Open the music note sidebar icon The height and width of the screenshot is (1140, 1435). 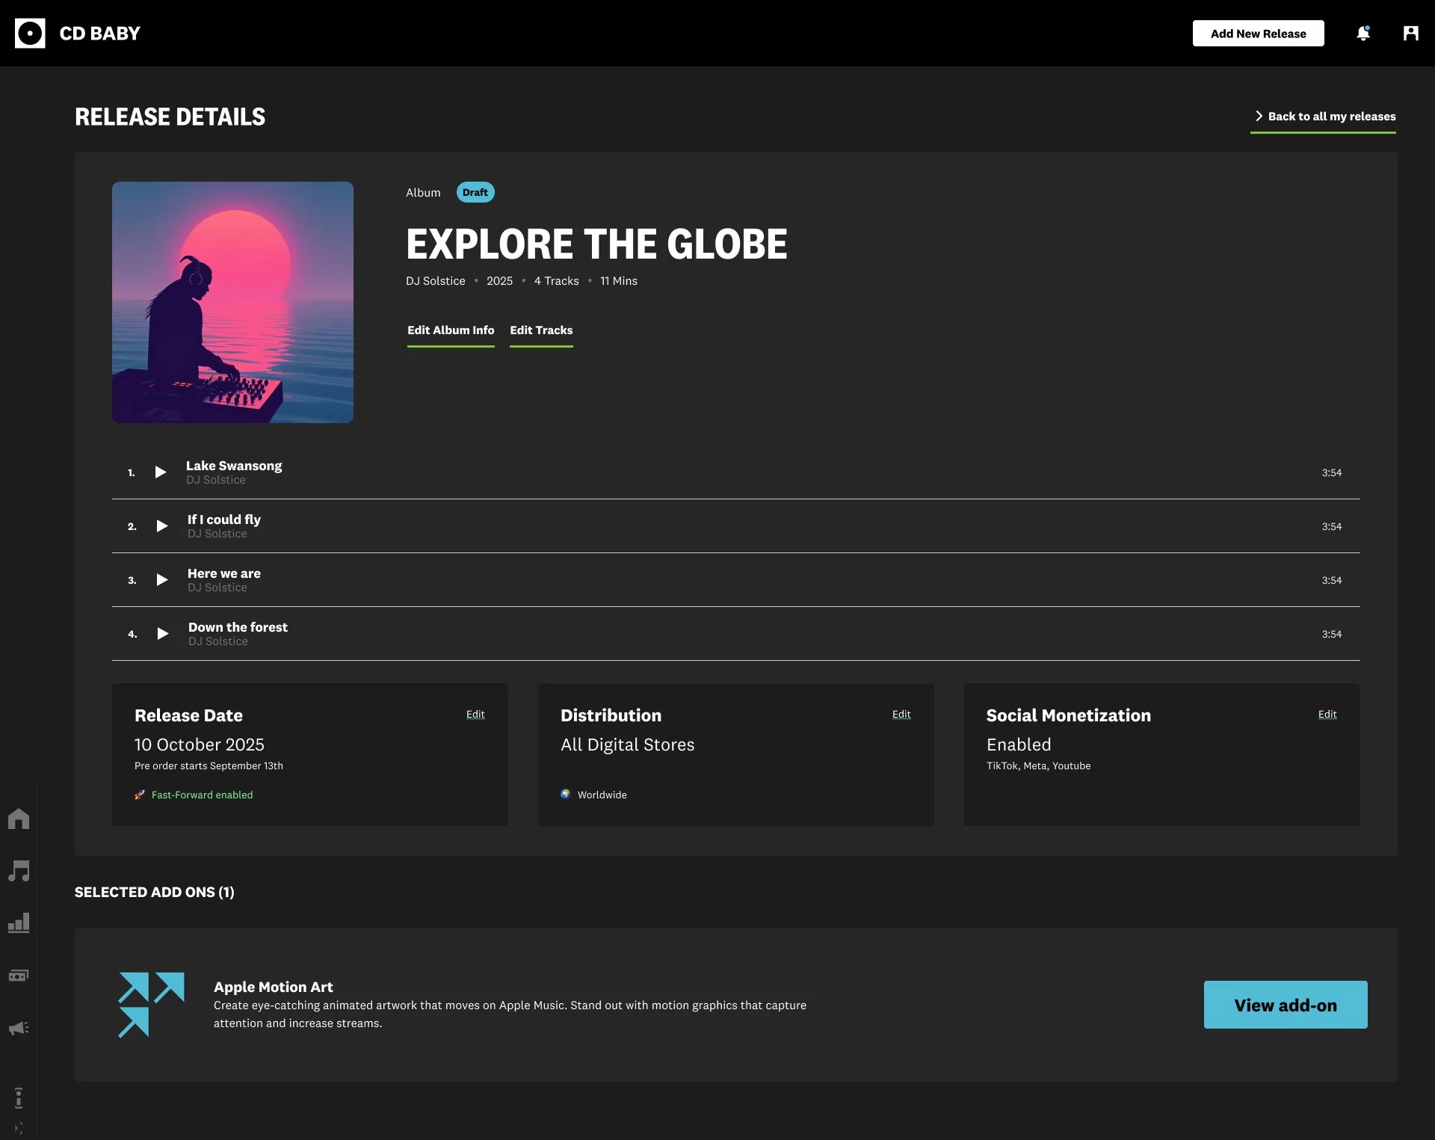(x=19, y=871)
